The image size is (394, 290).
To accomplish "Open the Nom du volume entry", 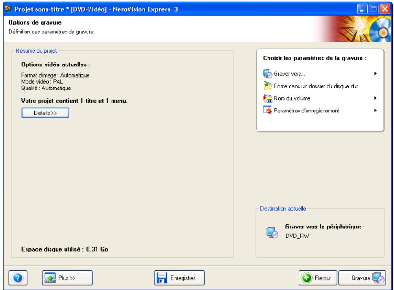I will pyautogui.click(x=320, y=98).
